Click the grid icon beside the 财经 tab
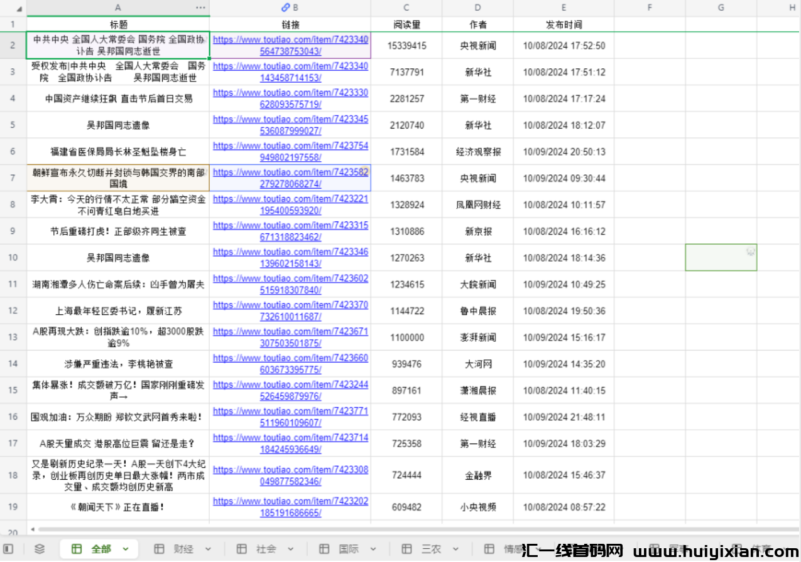The height and width of the screenshot is (562, 801). click(159, 548)
